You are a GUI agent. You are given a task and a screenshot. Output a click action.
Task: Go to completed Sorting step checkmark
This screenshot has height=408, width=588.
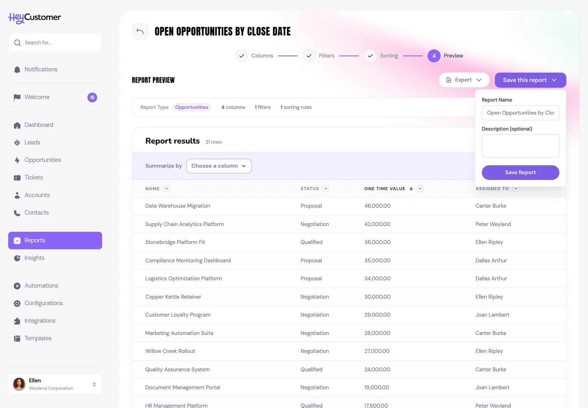[370, 56]
